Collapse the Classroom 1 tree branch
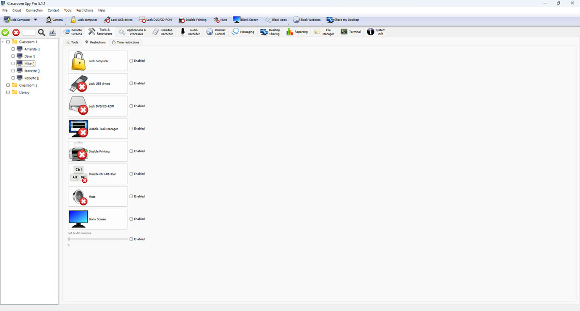The width and height of the screenshot is (580, 311). click(3, 41)
